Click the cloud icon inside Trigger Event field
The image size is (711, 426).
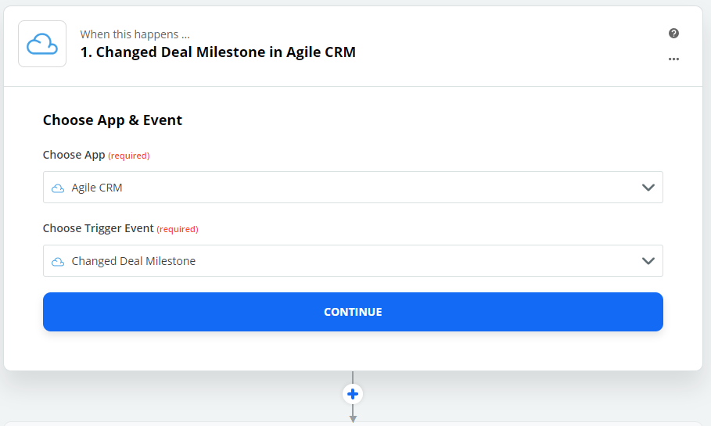pyautogui.click(x=58, y=261)
